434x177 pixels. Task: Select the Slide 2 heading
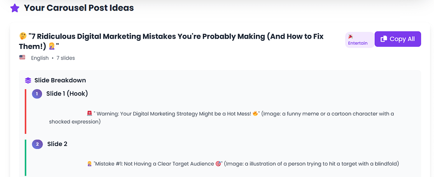tap(57, 144)
